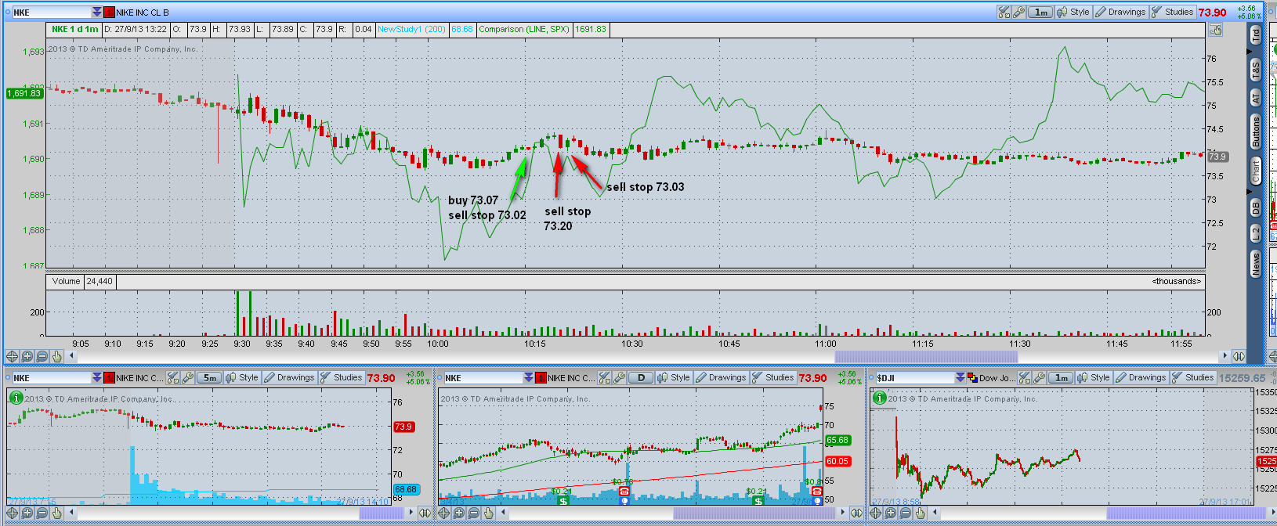Click crosshair icon under the main NKE chart
Screen dimensions: 1277x526
coord(13,356)
